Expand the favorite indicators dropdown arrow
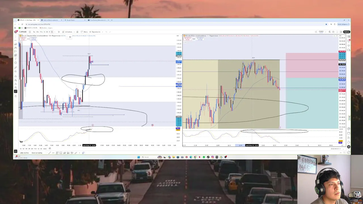This screenshot has height=204, width=363. pyautogui.click(x=74, y=32)
